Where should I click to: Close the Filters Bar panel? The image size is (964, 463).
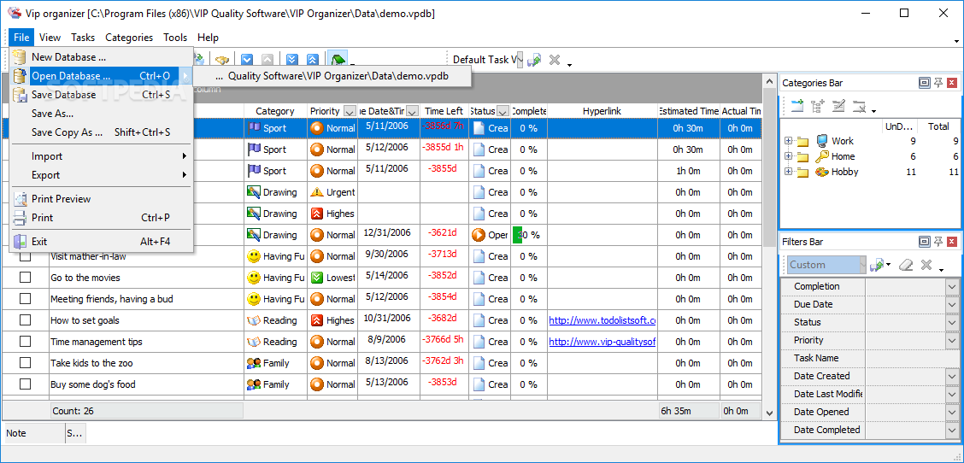952,242
